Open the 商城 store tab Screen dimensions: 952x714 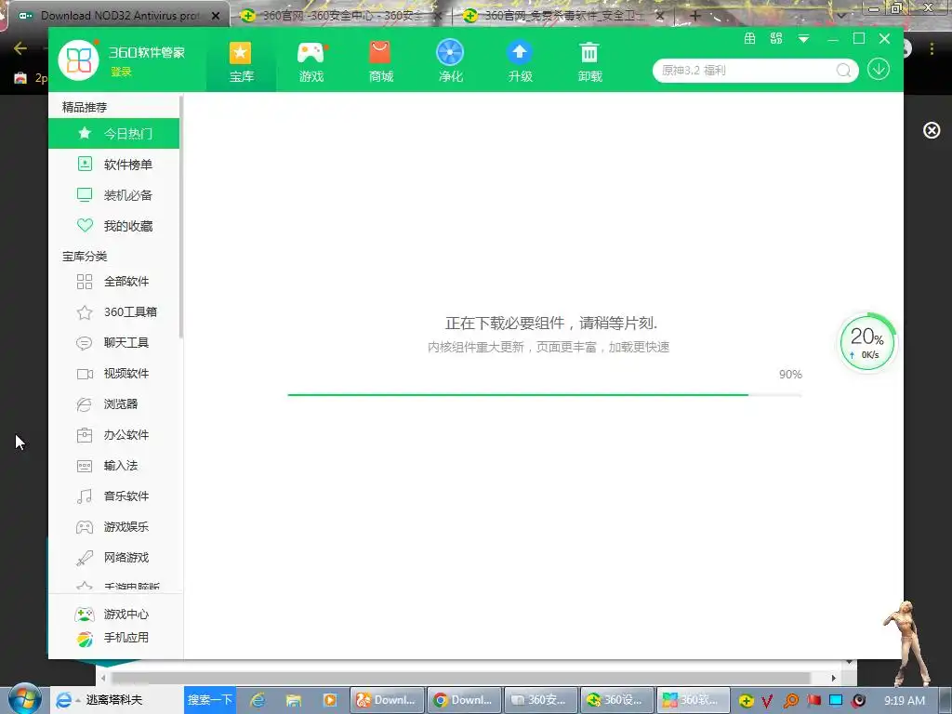tap(380, 62)
